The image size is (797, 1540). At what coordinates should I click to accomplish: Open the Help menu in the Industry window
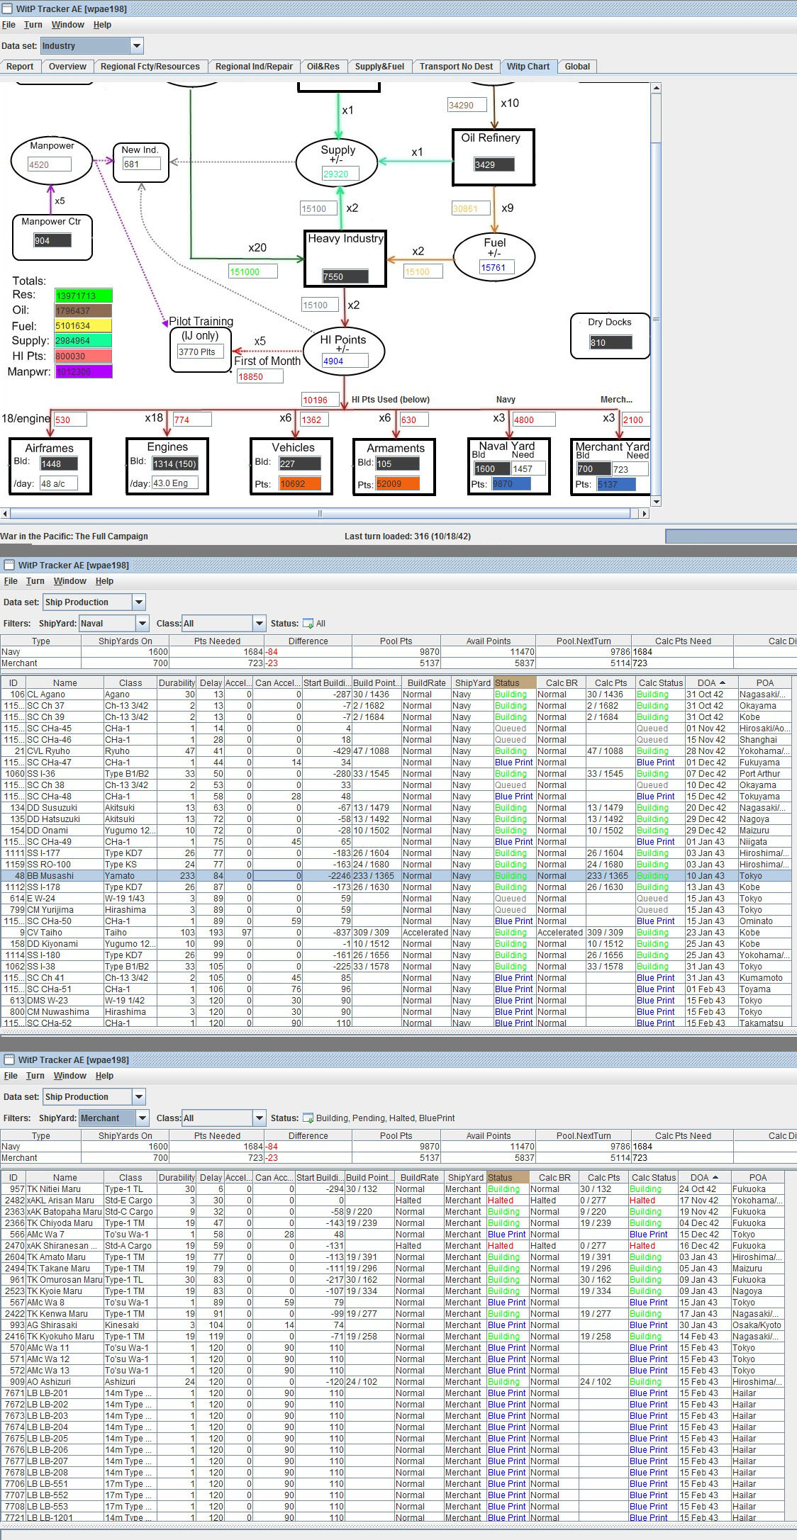[x=103, y=25]
